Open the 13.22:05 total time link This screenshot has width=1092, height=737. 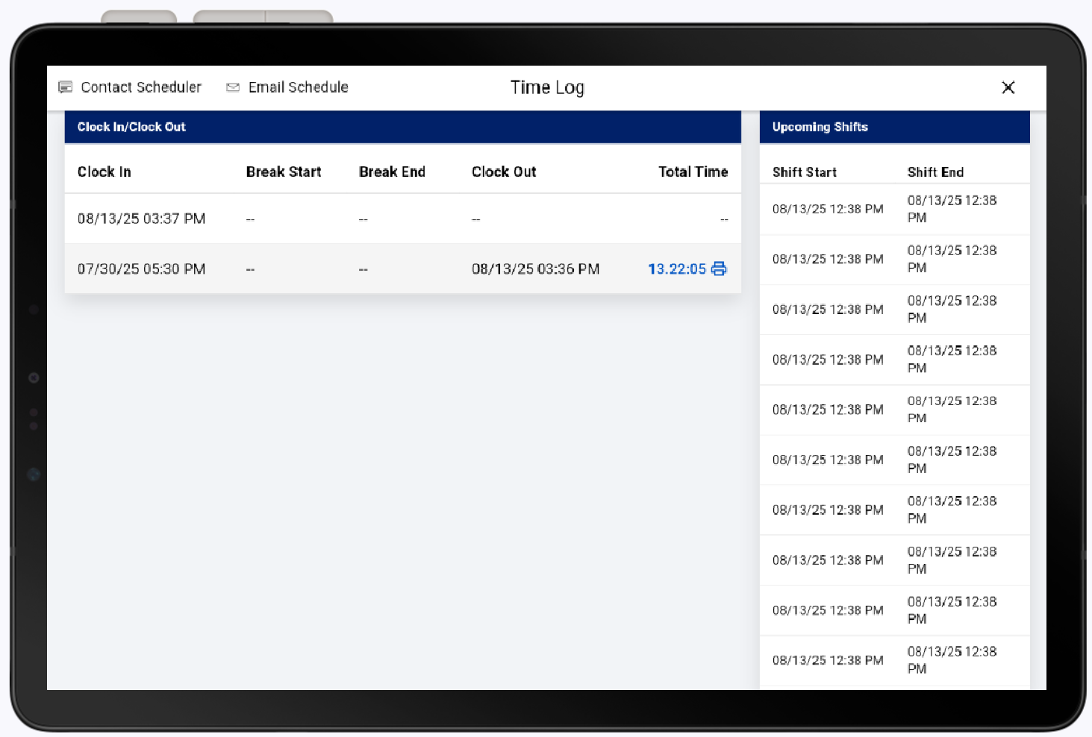[x=676, y=269]
